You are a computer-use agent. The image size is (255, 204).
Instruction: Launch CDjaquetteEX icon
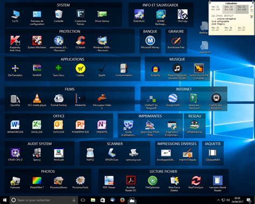pyautogui.click(x=212, y=153)
